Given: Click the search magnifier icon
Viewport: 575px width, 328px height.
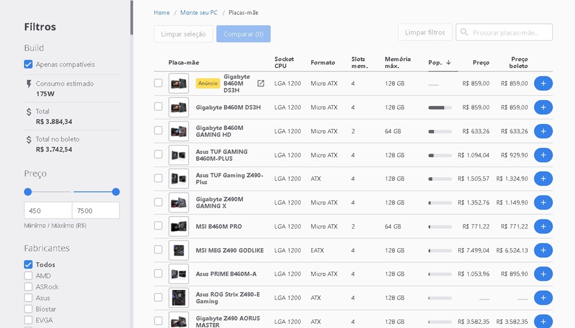Looking at the screenshot, I should [x=464, y=32].
